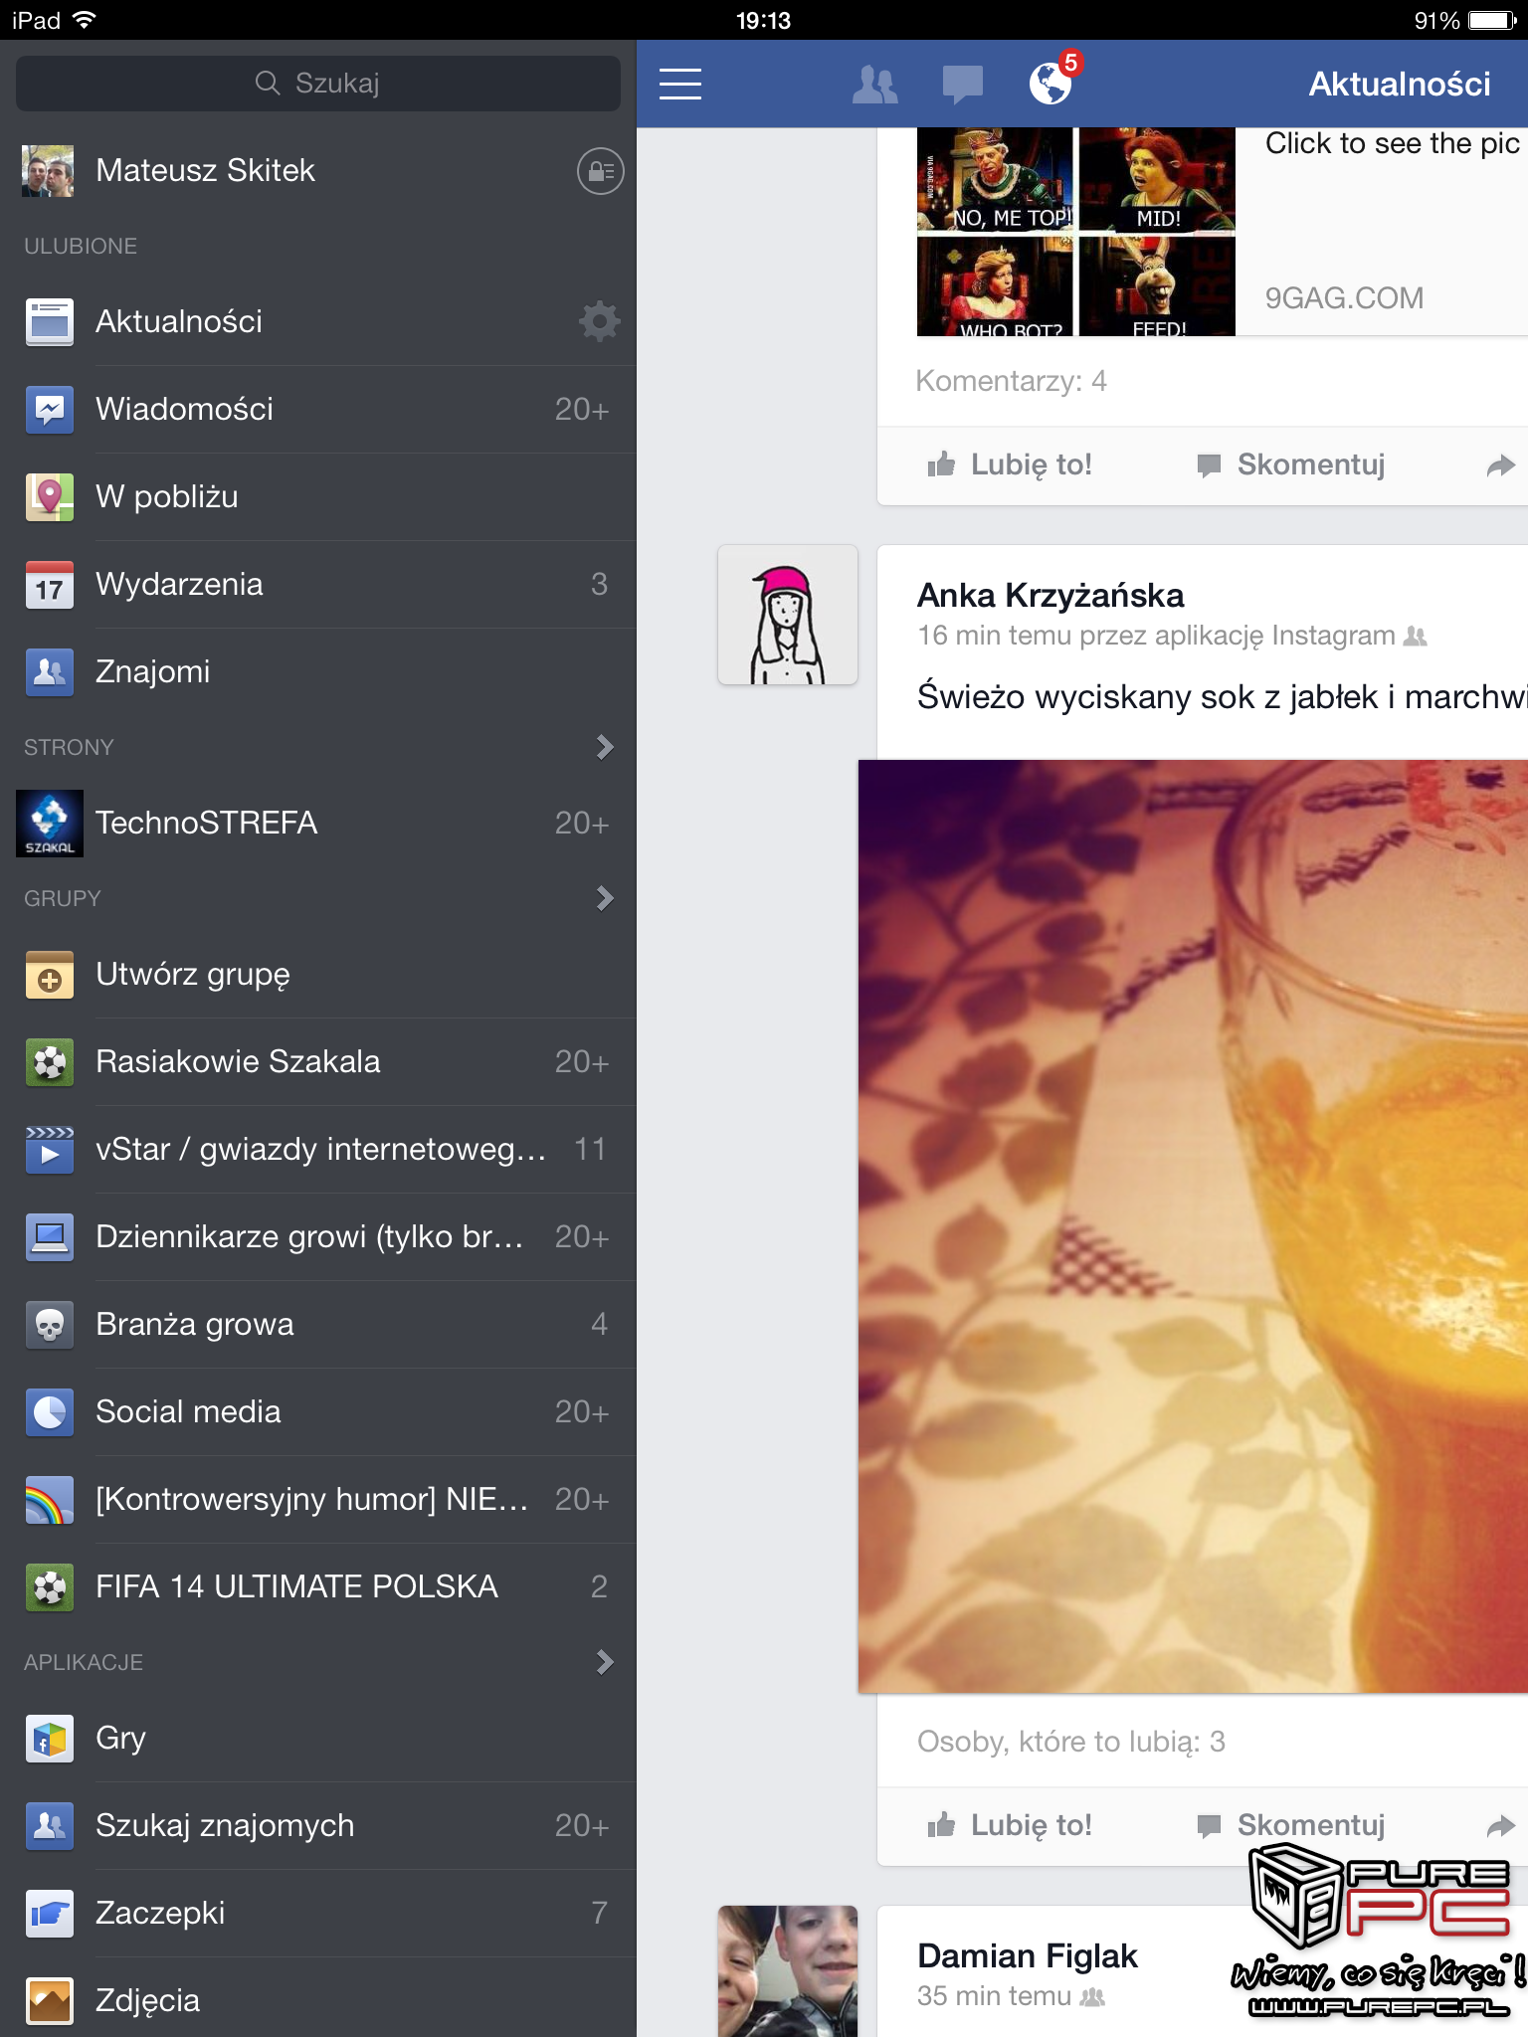Like the juice photo post with Lubię to!
The image size is (1528, 2037).
[1010, 1825]
